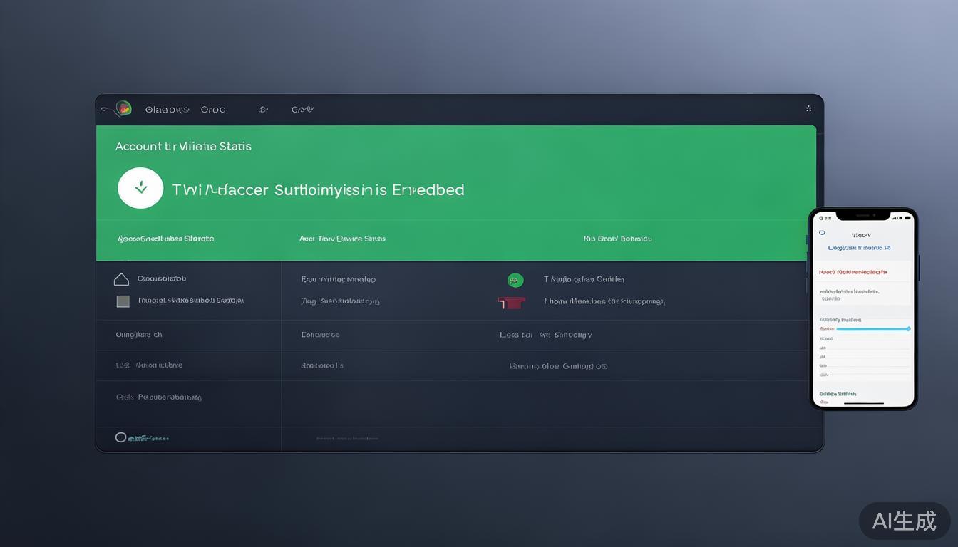Click the round app logo in top bar
The width and height of the screenshot is (958, 547).
tap(124, 108)
